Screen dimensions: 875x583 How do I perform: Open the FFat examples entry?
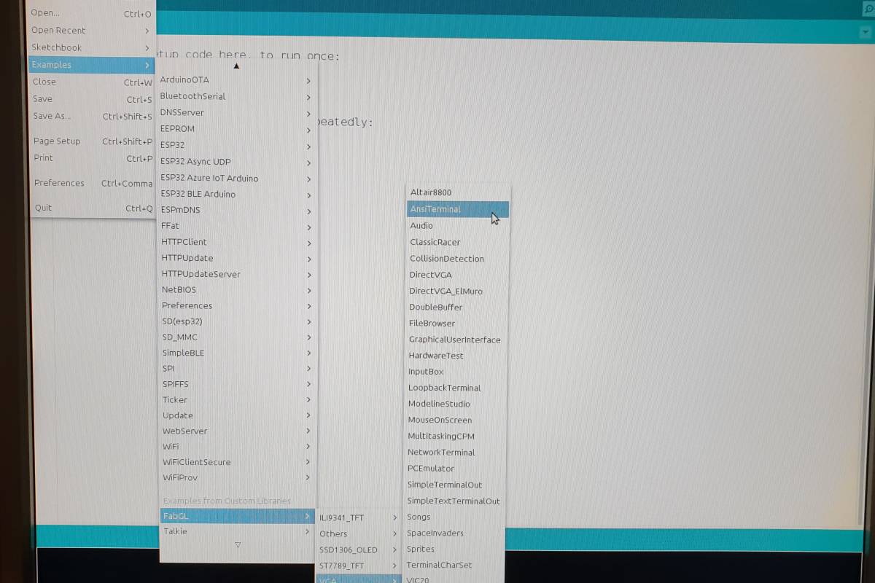point(236,226)
